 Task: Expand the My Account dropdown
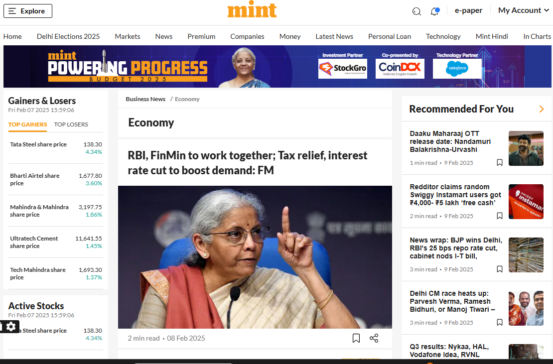(x=523, y=10)
